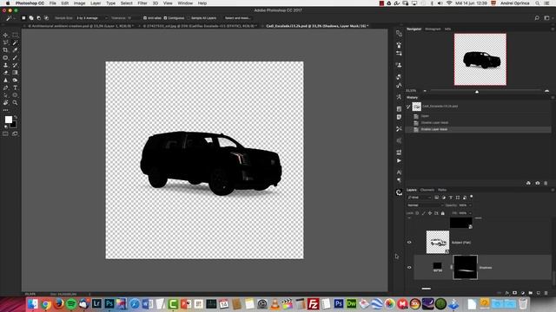Click Subtract from Selection mode icon
The width and height of the screenshot is (556, 312).
[38, 17]
